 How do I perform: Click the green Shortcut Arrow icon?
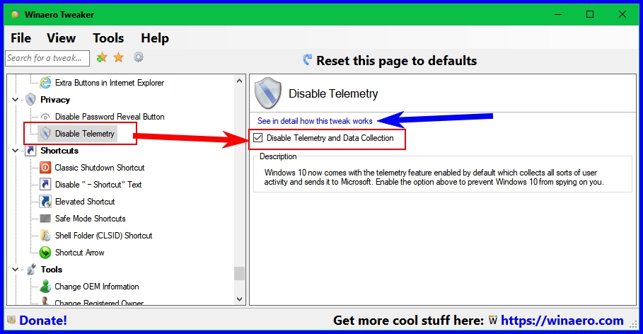45,253
